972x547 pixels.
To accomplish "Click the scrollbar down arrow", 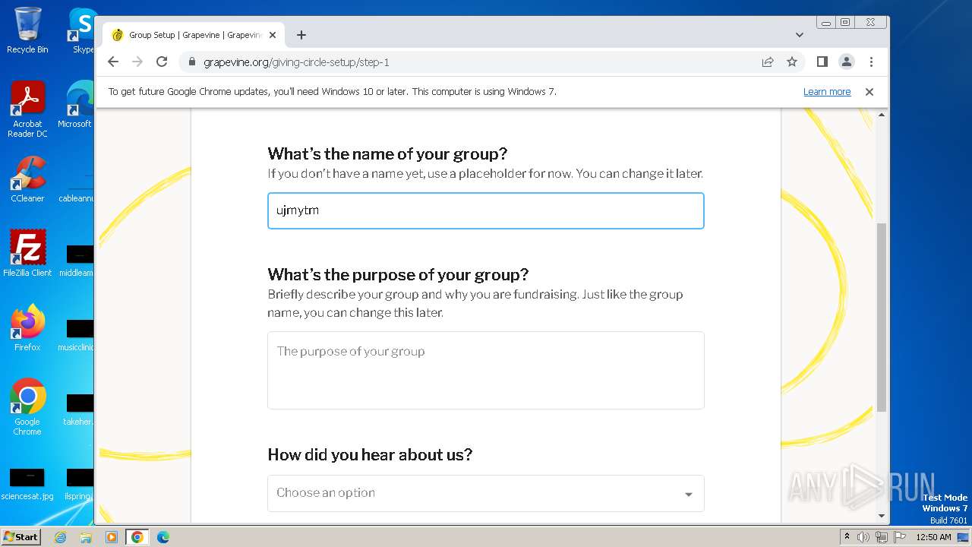I will 882,517.
